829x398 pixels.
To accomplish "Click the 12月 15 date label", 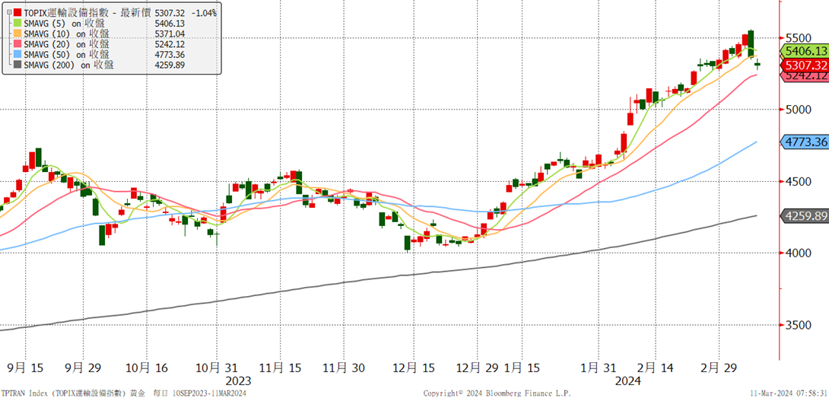I will click(414, 368).
